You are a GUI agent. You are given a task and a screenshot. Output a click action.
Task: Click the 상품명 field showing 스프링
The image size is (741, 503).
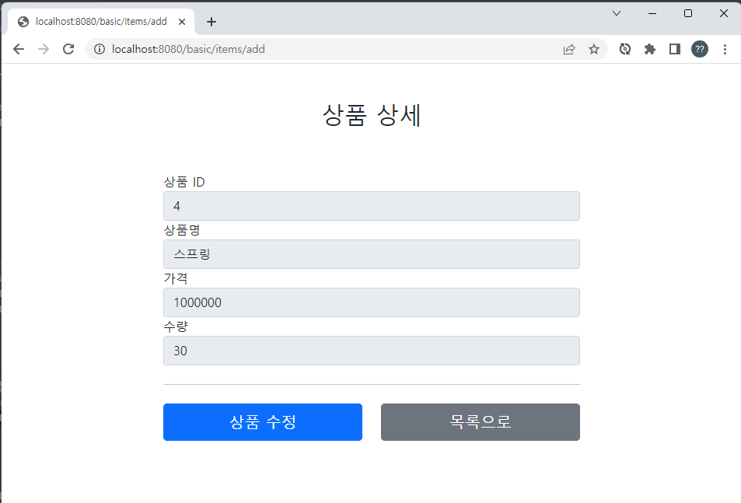point(372,254)
